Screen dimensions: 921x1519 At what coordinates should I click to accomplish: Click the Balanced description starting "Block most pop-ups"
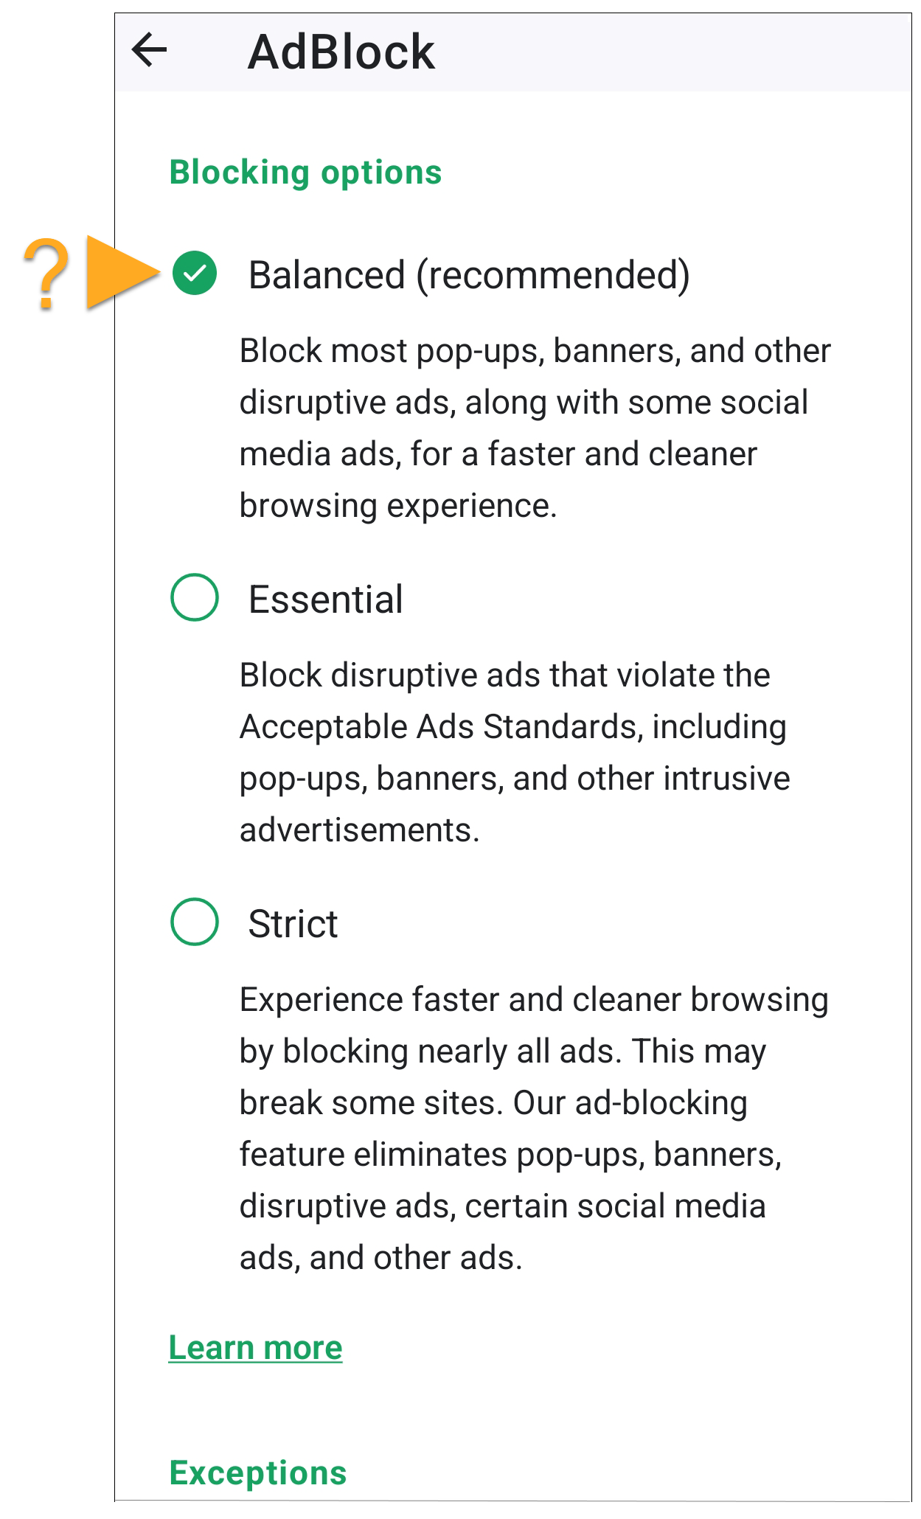pos(535,351)
